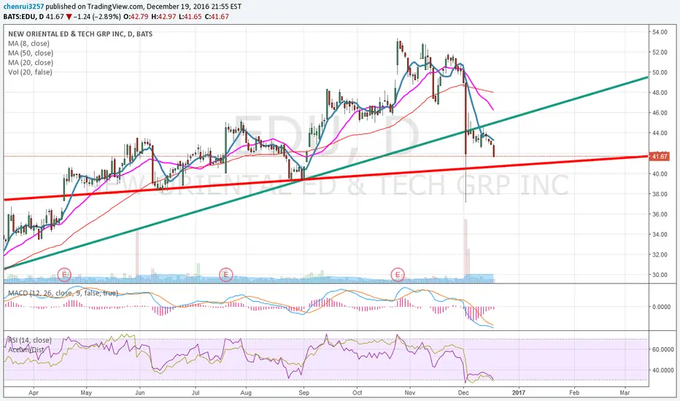
Task: Click the 0.0000 MACD axis label
Action: pyautogui.click(x=661, y=307)
